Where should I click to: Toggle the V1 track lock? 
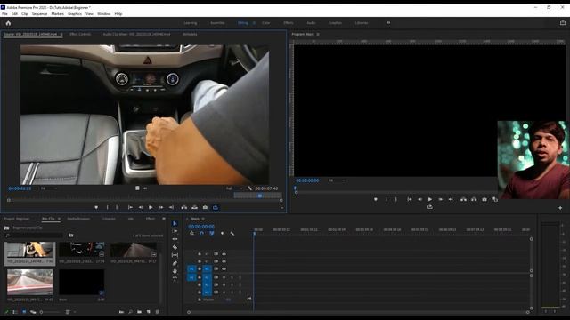tap(199, 268)
